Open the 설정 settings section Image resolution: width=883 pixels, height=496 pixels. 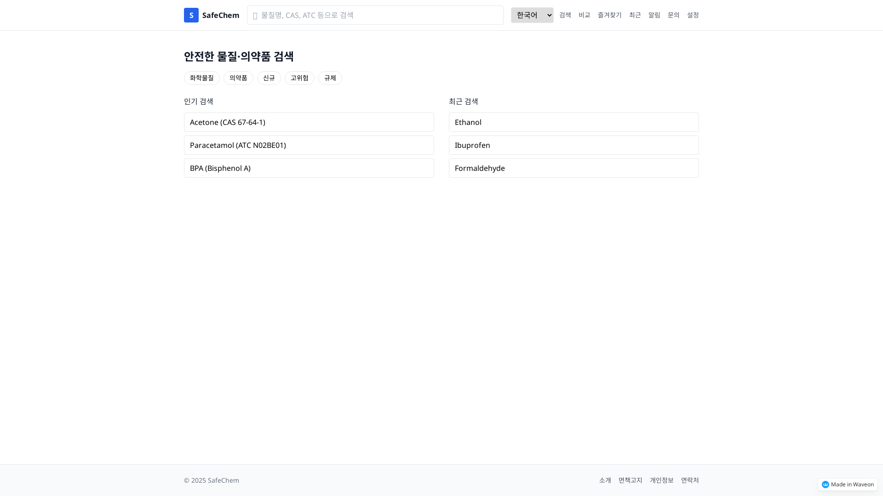tap(693, 15)
